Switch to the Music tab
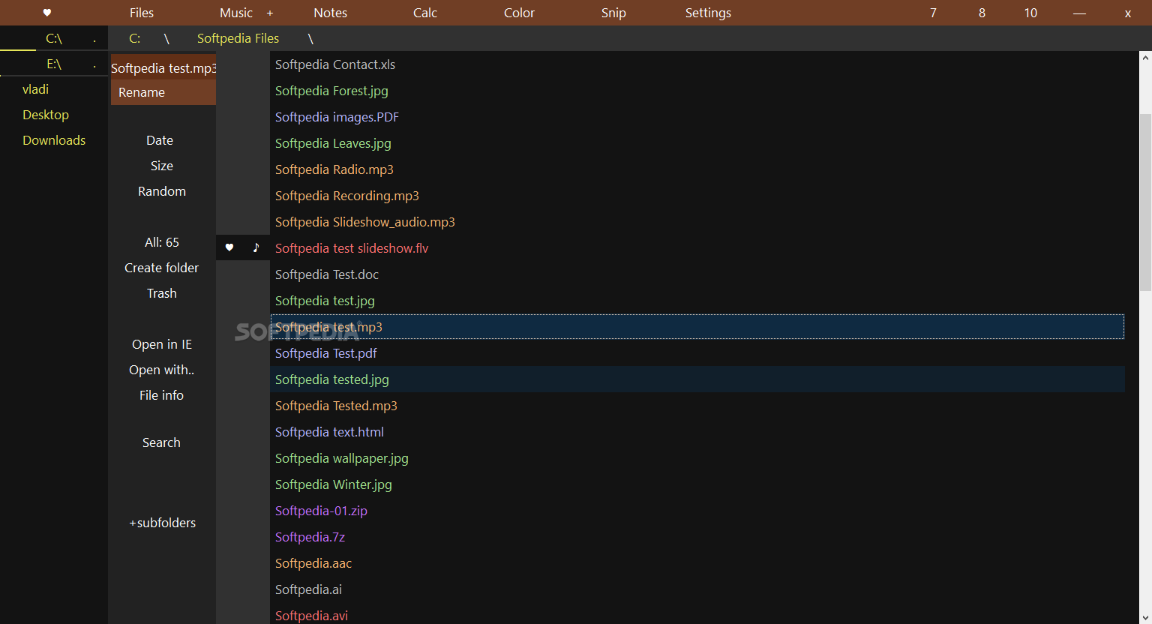 pyautogui.click(x=236, y=13)
